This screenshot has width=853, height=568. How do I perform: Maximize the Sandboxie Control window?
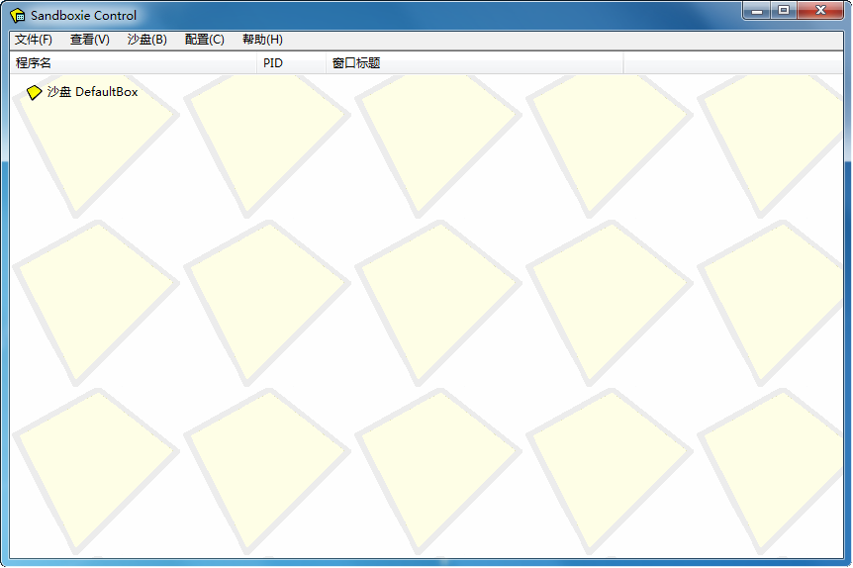point(785,10)
